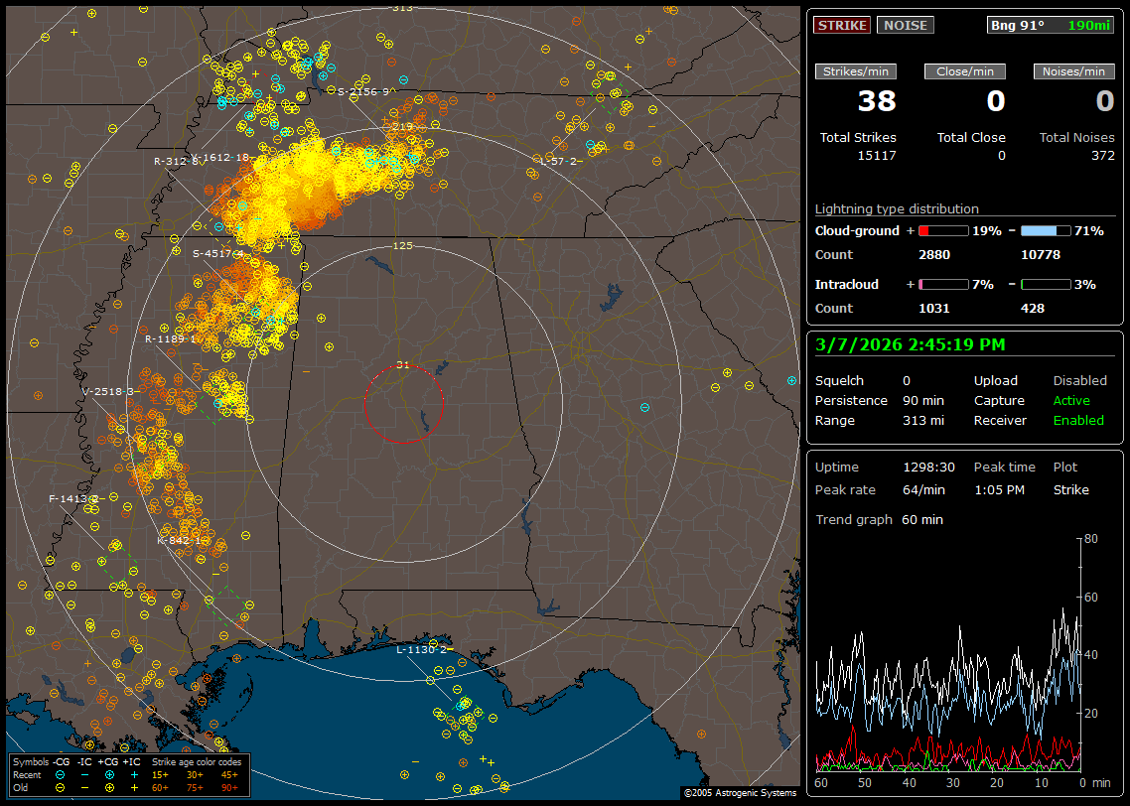This screenshot has width=1130, height=806.
Task: Click the Receiver Enabled status
Action: 1077,420
